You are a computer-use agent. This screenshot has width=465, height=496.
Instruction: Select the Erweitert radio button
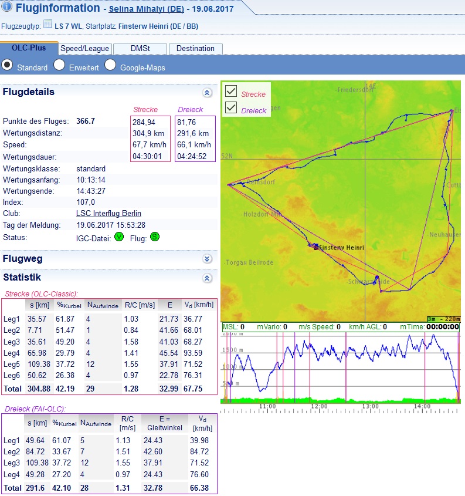click(59, 66)
